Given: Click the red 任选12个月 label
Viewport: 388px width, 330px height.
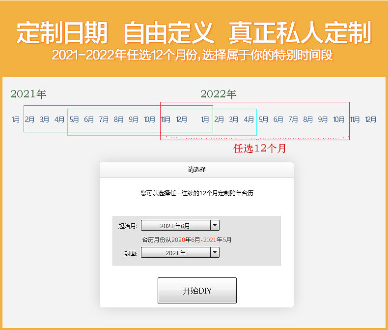Looking at the screenshot, I should pyautogui.click(x=259, y=149).
